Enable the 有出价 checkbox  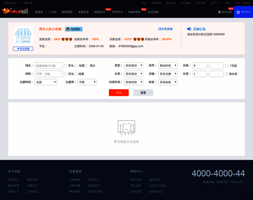[227, 74]
